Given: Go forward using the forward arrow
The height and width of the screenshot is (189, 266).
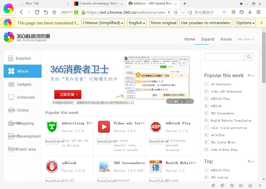Looking at the screenshot, I should (x=29, y=12).
